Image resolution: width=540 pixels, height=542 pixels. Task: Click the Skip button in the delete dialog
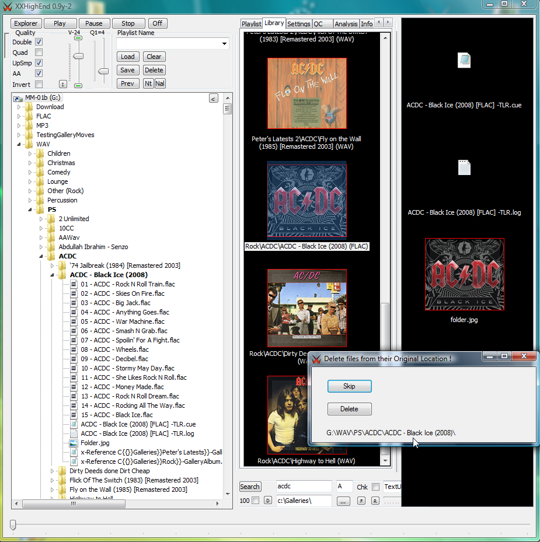pyautogui.click(x=349, y=386)
